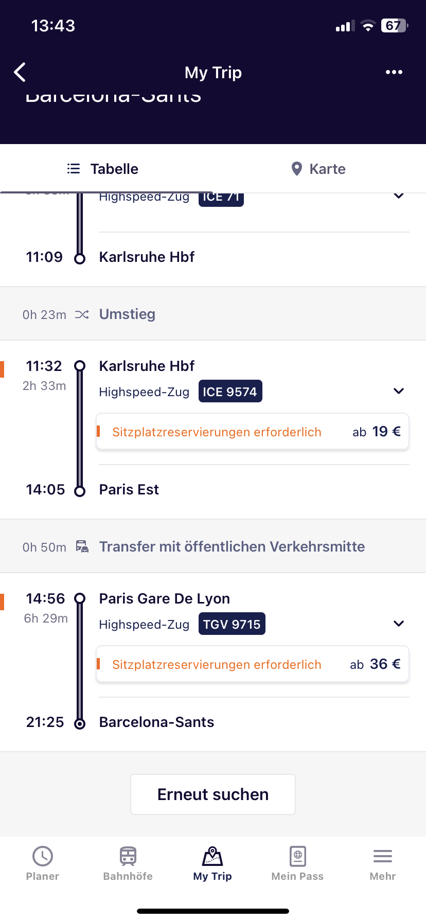
Task: Expand details for TGV 9715
Action: 399,624
